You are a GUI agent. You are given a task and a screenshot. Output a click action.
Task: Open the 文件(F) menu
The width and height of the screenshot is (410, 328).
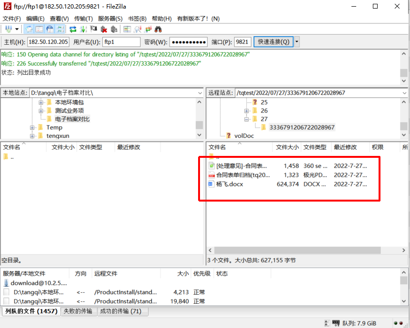pyautogui.click(x=11, y=19)
